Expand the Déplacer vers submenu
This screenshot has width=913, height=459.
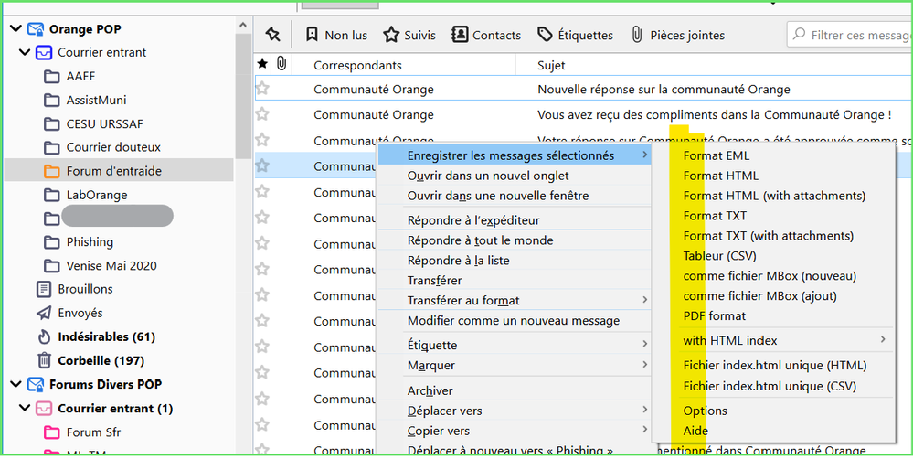515,411
